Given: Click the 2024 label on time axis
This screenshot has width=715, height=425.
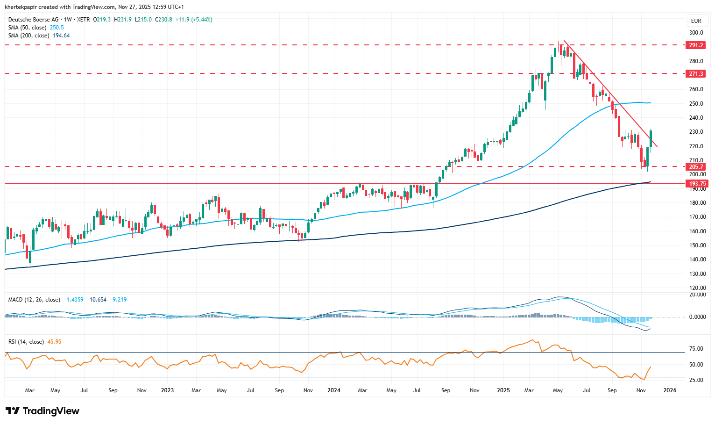Looking at the screenshot, I should coord(333,390).
